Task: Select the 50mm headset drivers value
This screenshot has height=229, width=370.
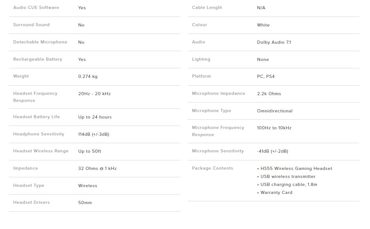Action: click(x=85, y=203)
